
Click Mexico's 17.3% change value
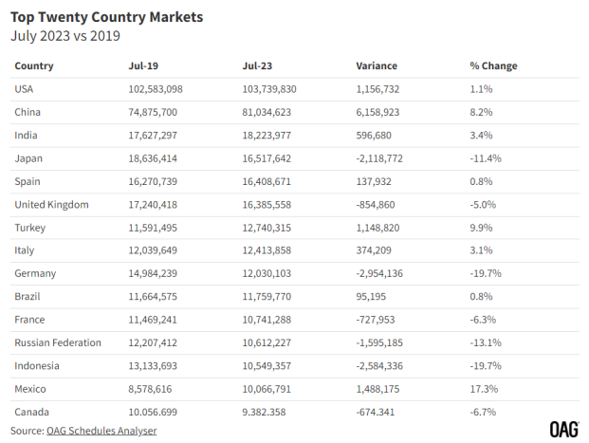click(484, 388)
